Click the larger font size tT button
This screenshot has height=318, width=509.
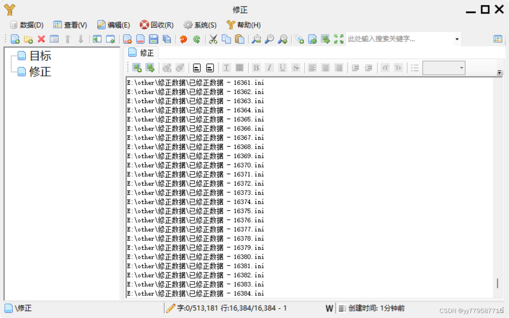click(385, 68)
